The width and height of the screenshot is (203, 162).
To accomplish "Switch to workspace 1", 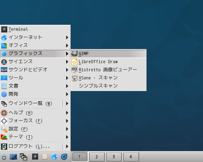I will point(80,157).
